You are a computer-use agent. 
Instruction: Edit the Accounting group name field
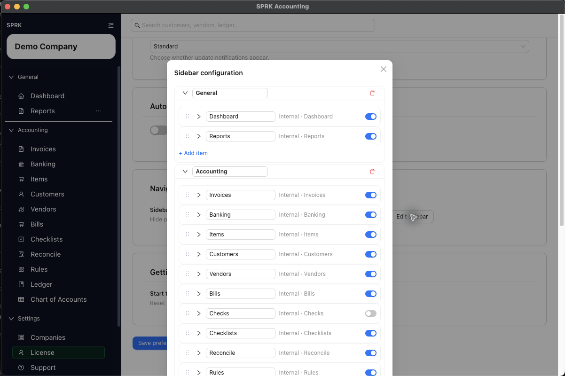(x=230, y=172)
